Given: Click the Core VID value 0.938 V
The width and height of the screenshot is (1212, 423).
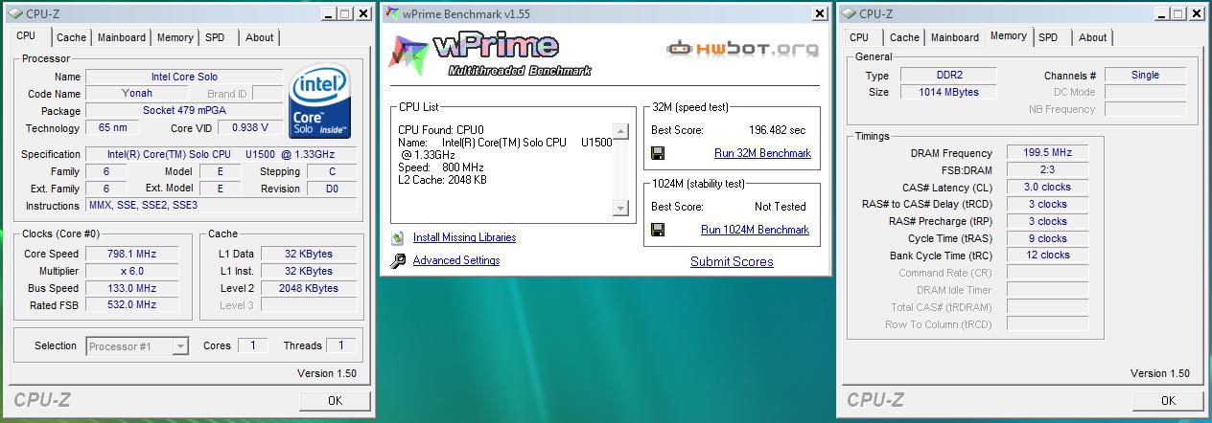Looking at the screenshot, I should (250, 128).
